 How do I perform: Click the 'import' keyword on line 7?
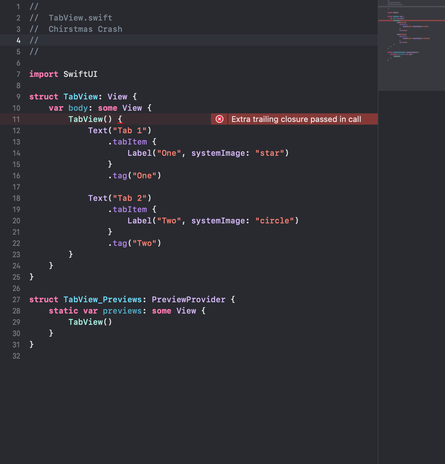(x=44, y=74)
